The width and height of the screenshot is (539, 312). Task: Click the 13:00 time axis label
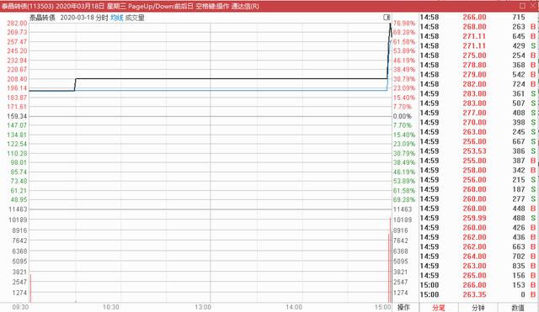pos(203,307)
